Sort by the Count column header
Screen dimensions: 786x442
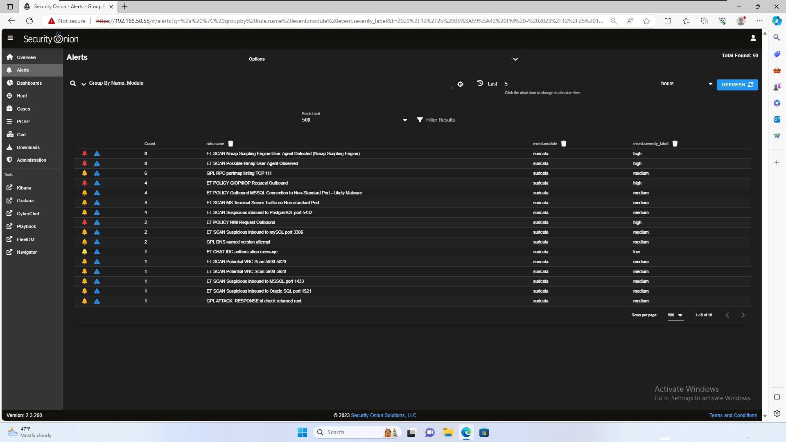pyautogui.click(x=150, y=144)
